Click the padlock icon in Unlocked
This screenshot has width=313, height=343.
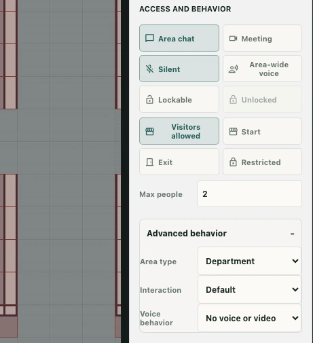point(233,100)
